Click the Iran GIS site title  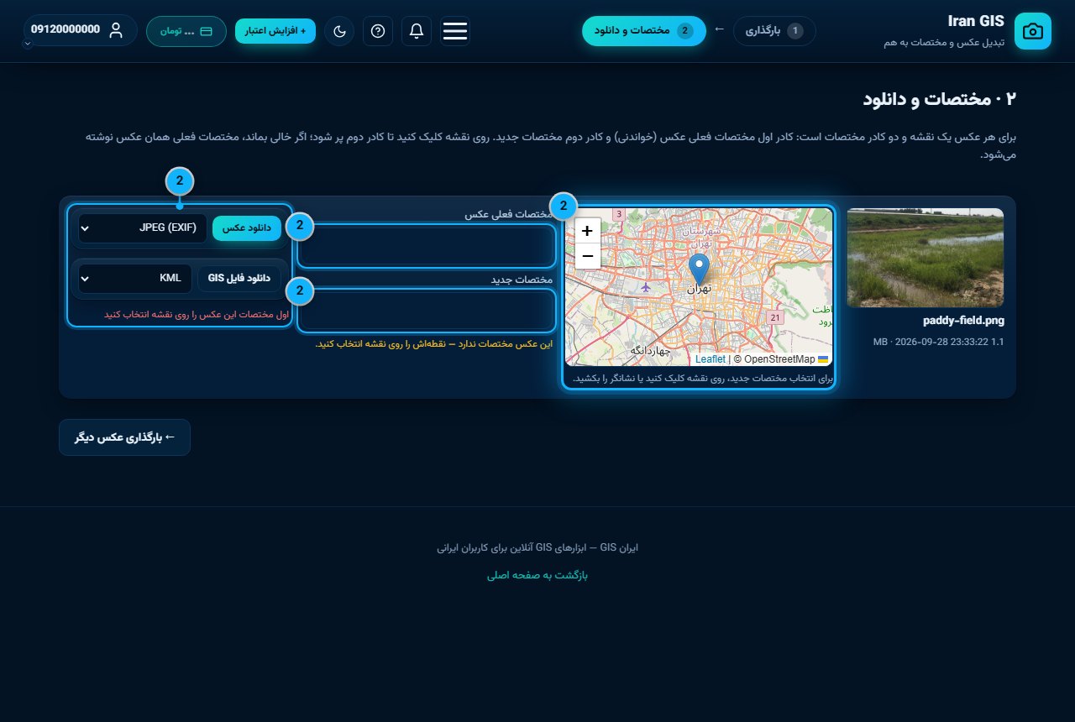976,22
